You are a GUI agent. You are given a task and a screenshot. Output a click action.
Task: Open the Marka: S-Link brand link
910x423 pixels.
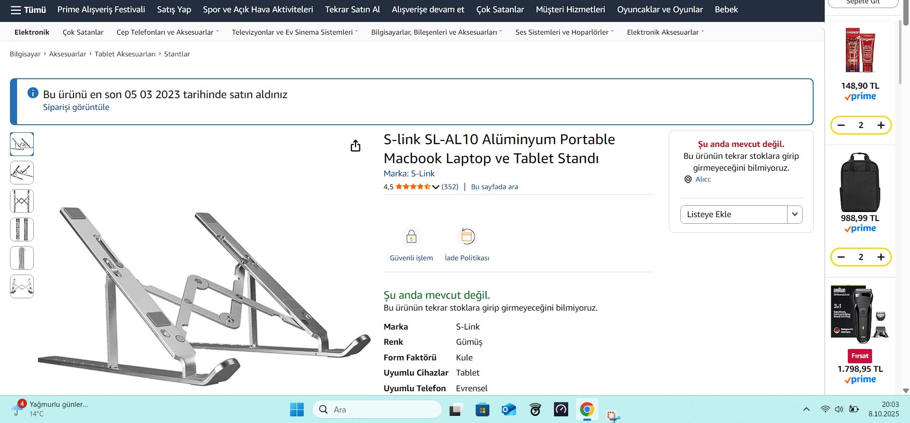tap(409, 174)
